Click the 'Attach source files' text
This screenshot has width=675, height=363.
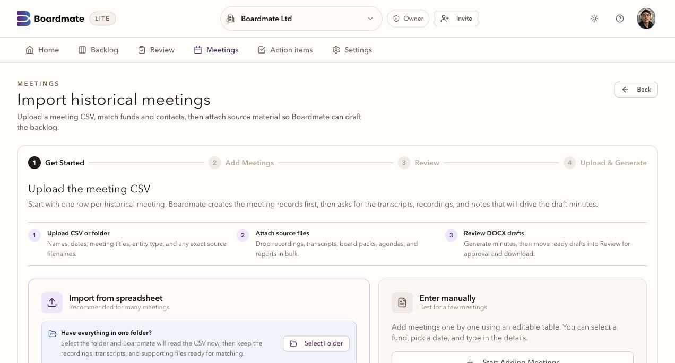[x=282, y=233]
